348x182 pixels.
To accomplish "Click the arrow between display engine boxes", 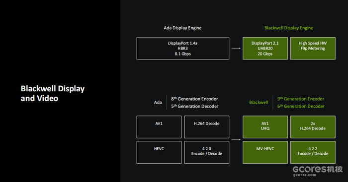I will [x=236, y=48].
